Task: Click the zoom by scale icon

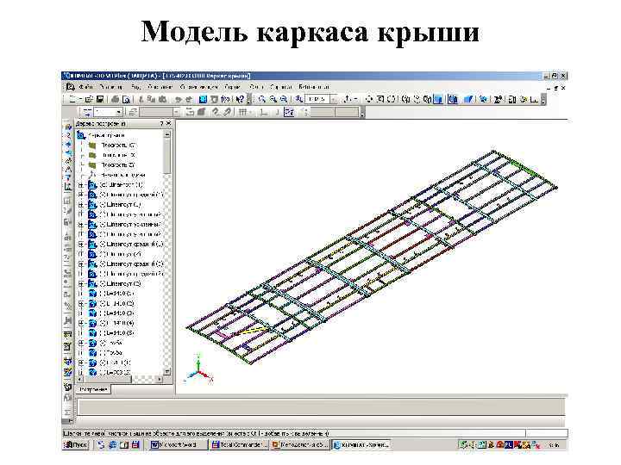Action: point(299,99)
